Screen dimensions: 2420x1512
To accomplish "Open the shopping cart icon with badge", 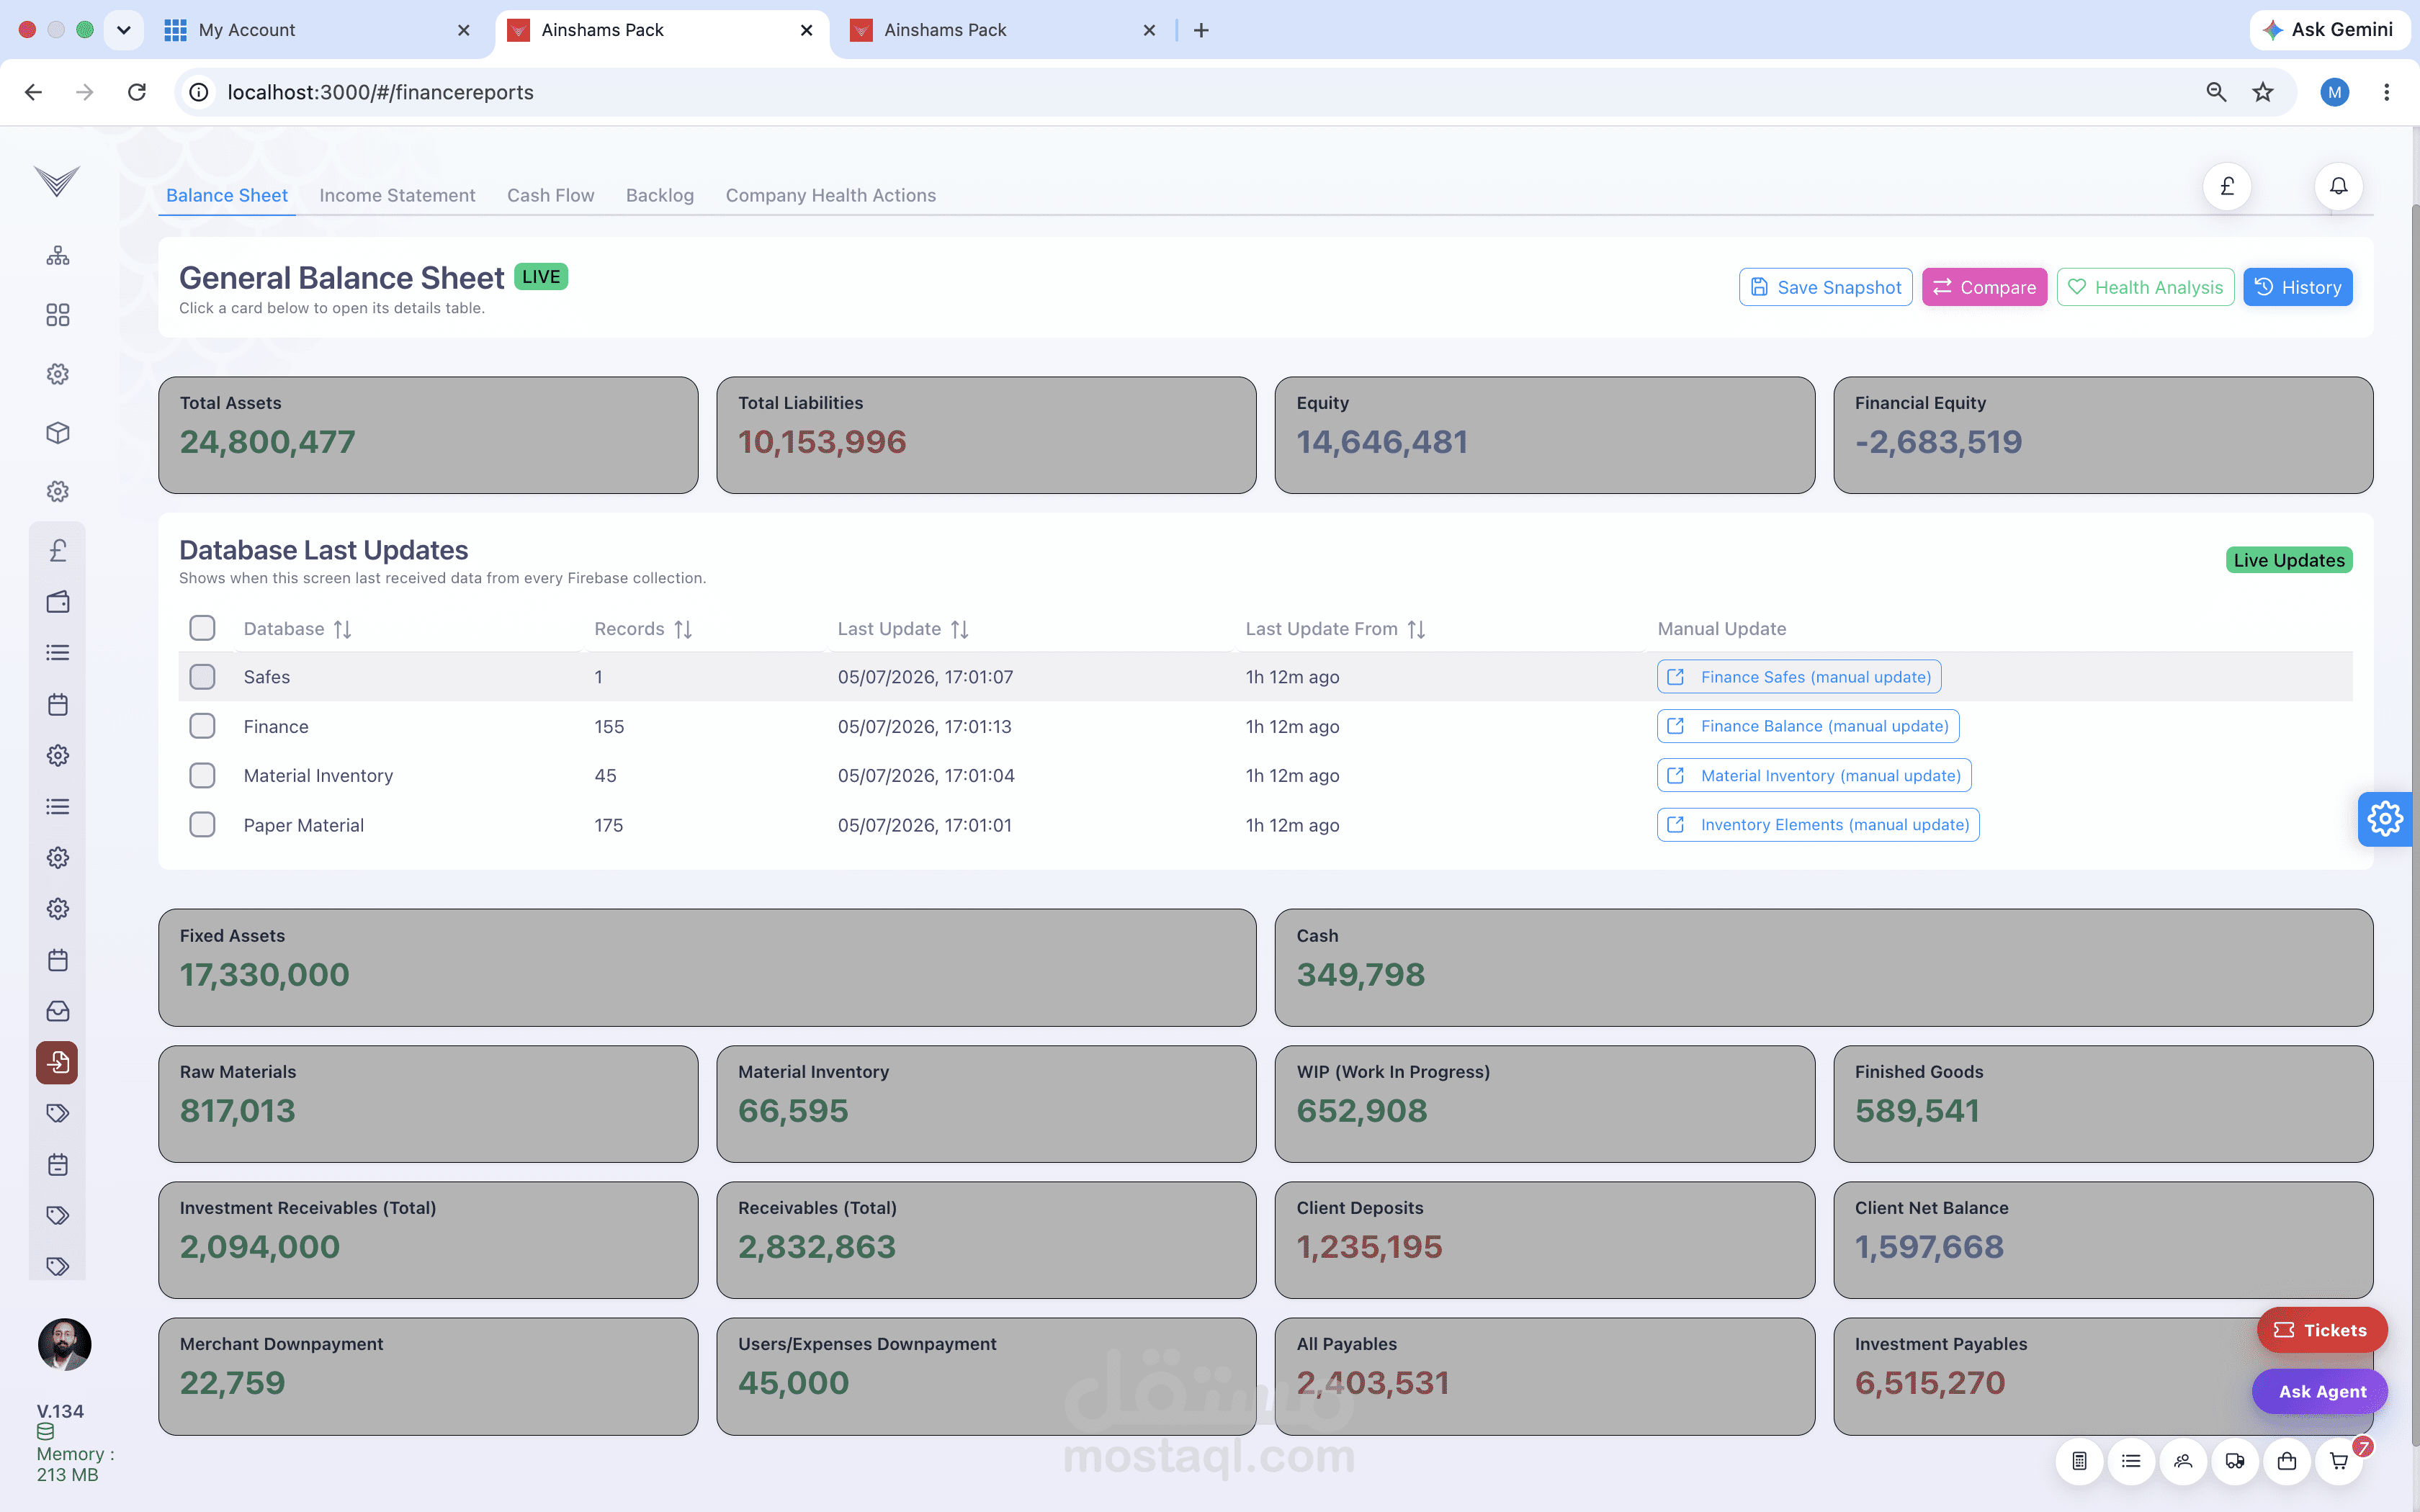I will [x=2339, y=1461].
